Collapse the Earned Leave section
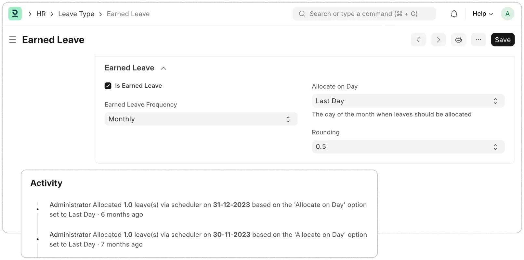This screenshot has height=260, width=524. pos(164,68)
